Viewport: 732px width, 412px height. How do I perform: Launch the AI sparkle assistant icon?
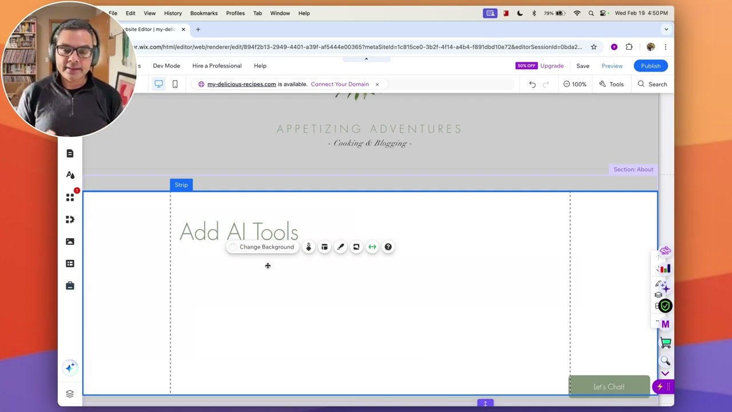tap(70, 368)
